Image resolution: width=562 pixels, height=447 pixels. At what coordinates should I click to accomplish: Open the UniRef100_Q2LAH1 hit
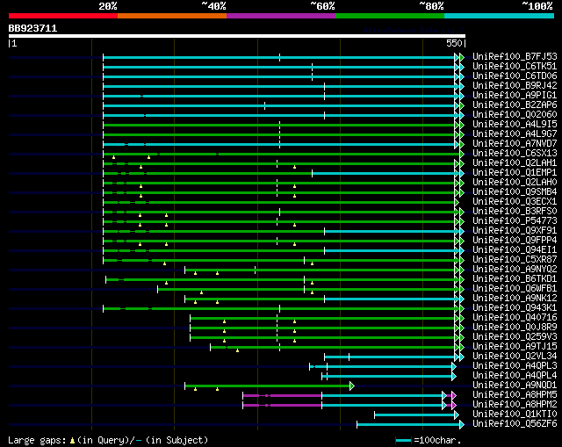point(515,163)
